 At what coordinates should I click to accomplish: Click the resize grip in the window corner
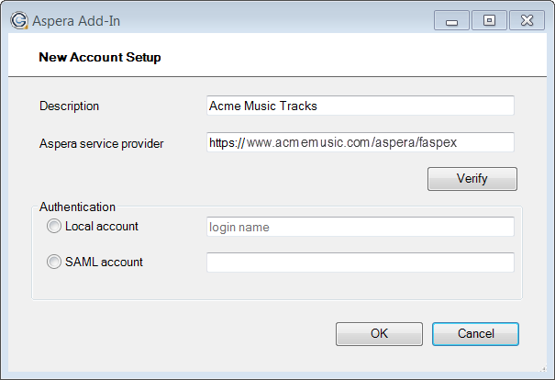pos(543,369)
